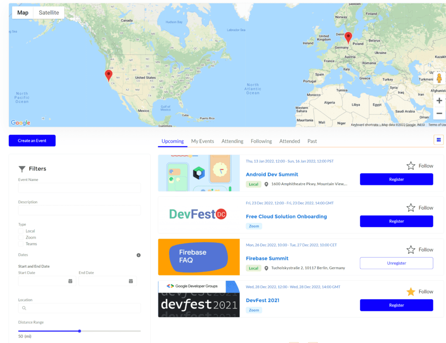Viewport: 446px width, 343px height.
Task: Open the Attended tab
Action: [x=290, y=141]
